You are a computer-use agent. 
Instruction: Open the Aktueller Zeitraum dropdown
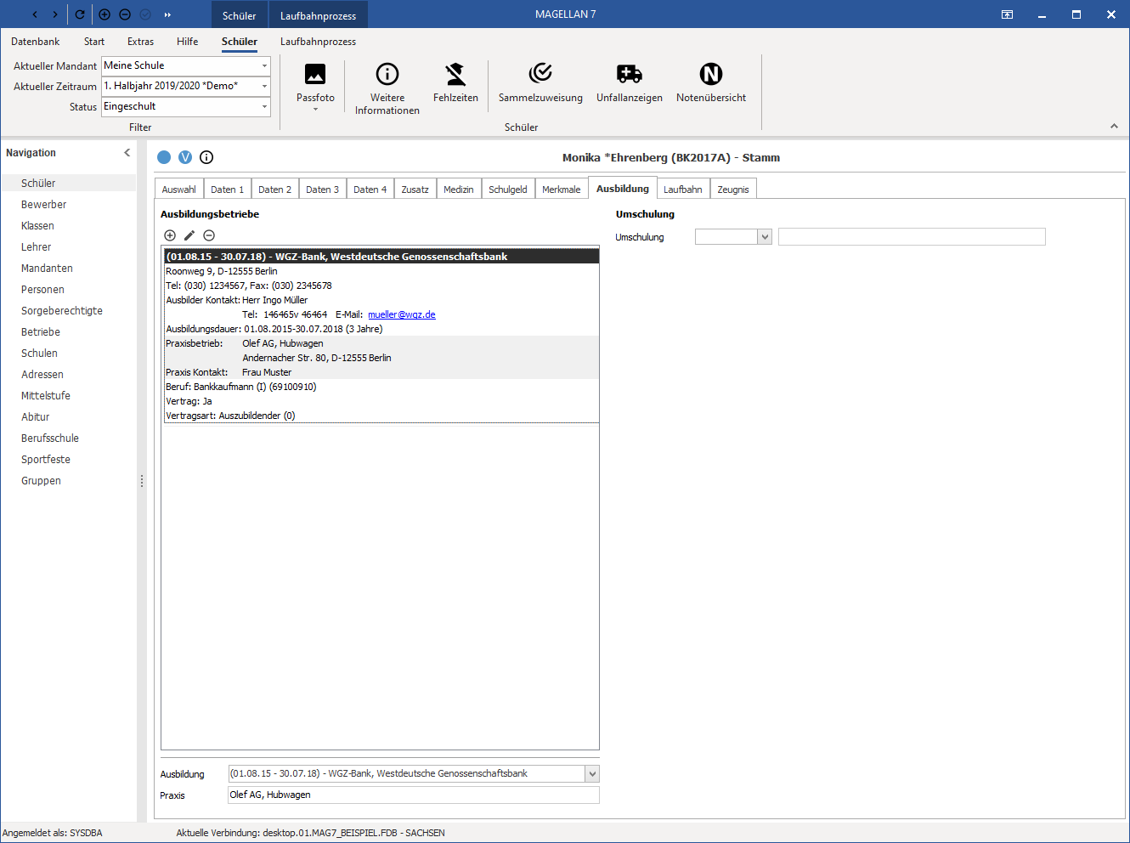264,86
